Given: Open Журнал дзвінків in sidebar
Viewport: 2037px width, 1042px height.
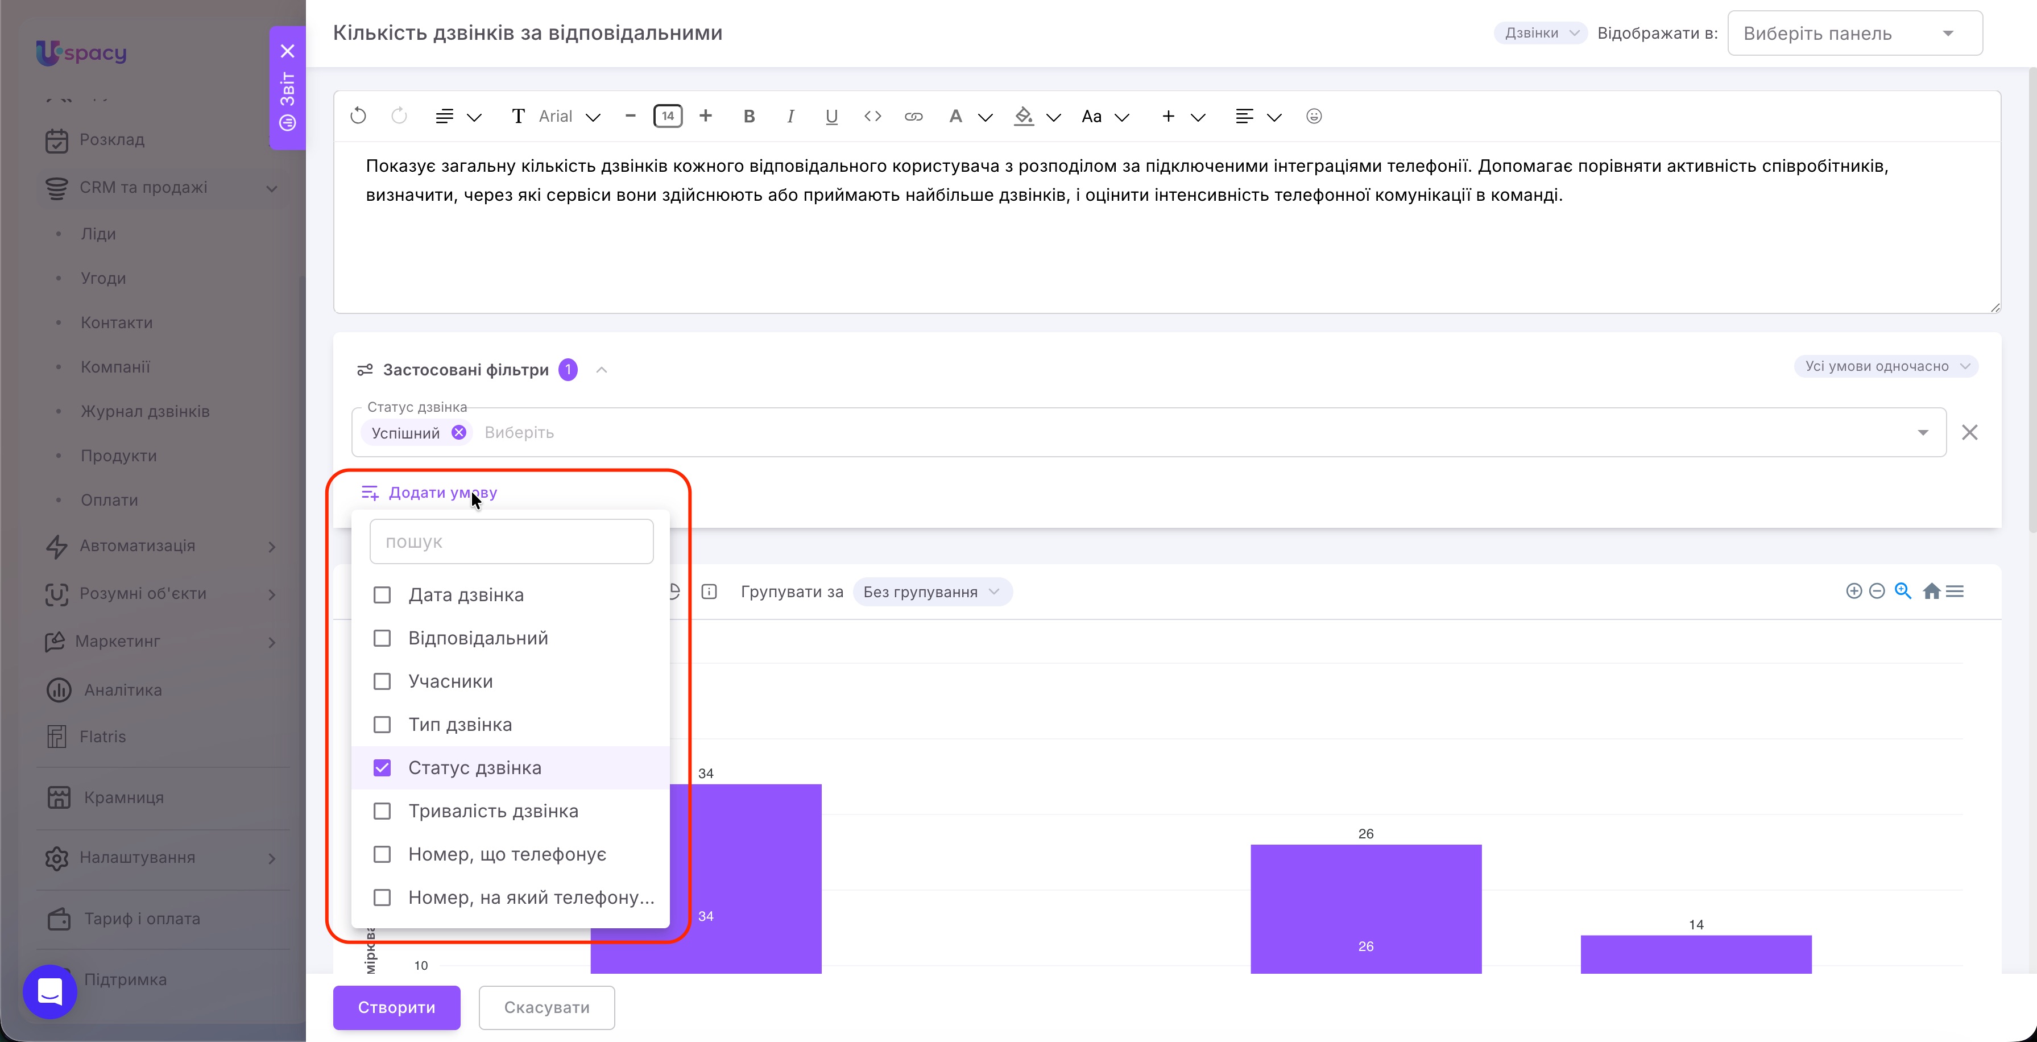Looking at the screenshot, I should (x=144, y=411).
